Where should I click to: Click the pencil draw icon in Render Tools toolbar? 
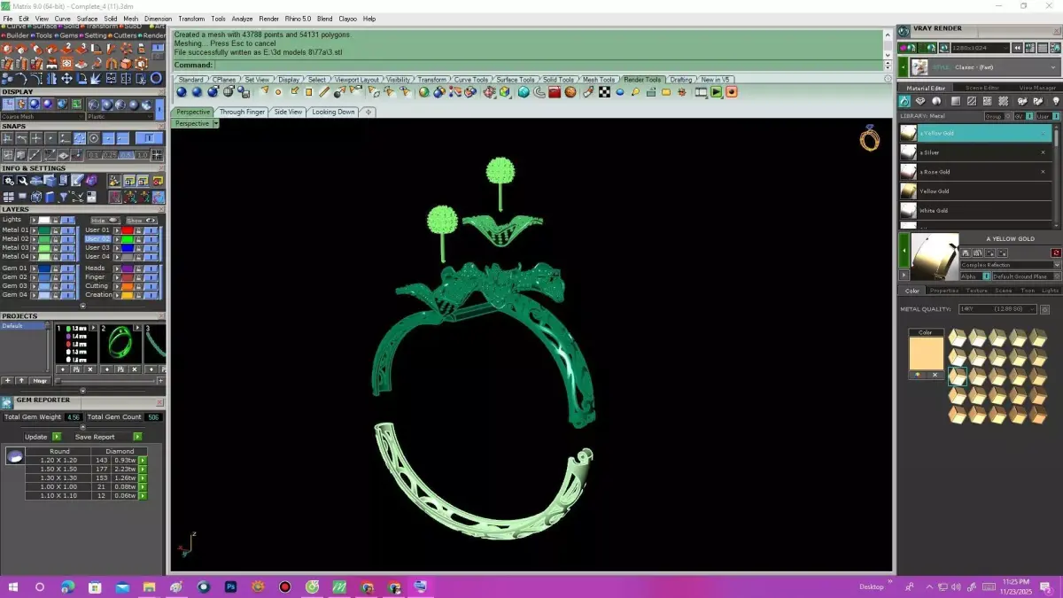(x=587, y=91)
